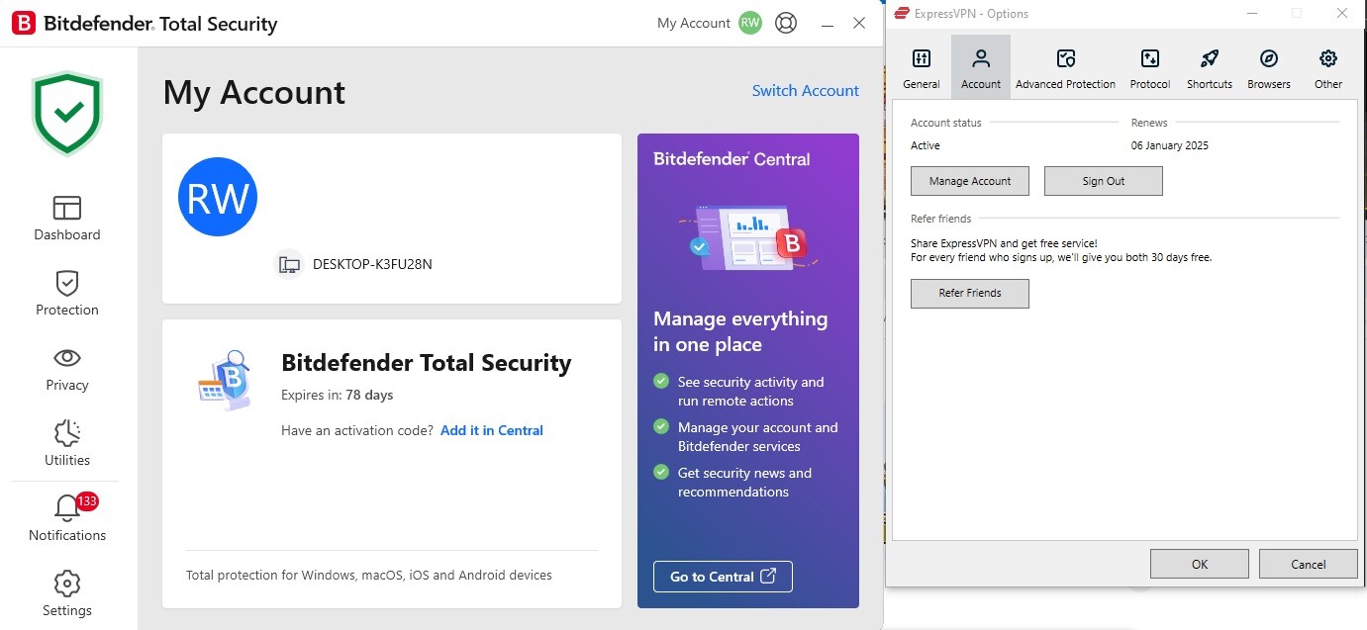Open Bitdefender Settings gear

pyautogui.click(x=67, y=593)
